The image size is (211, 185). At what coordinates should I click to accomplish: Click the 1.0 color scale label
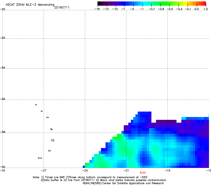click(x=206, y=9)
